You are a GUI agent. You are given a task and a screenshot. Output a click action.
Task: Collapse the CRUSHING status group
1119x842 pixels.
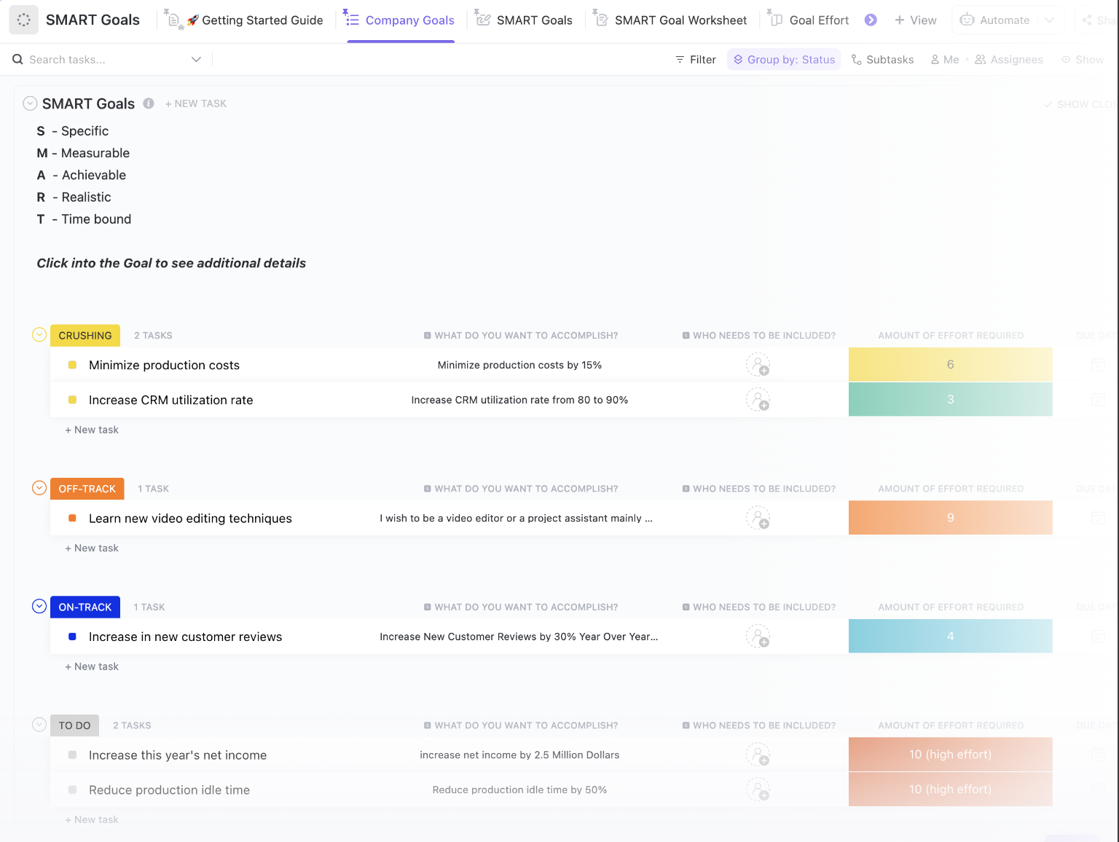[x=39, y=335]
